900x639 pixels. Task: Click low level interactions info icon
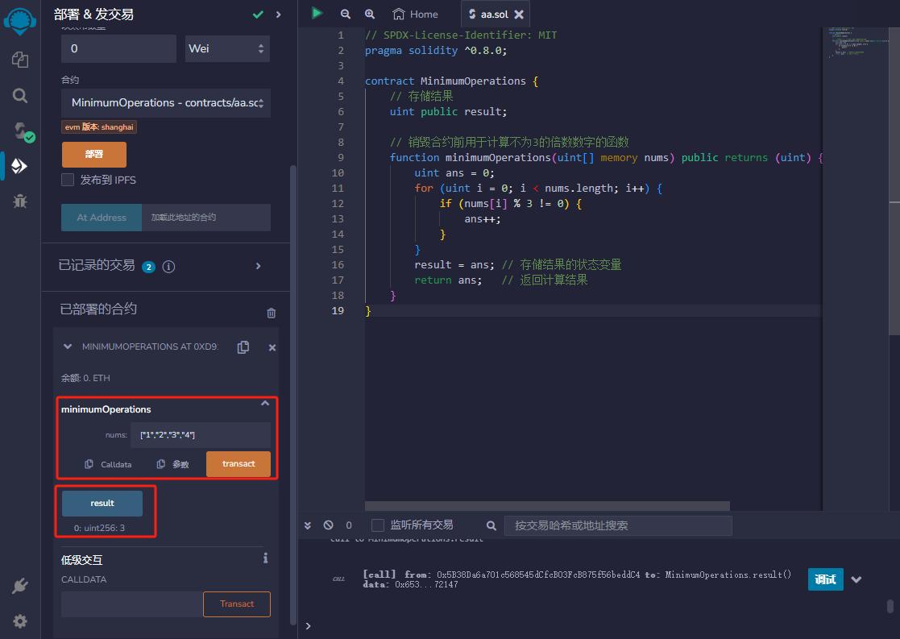[265, 558]
